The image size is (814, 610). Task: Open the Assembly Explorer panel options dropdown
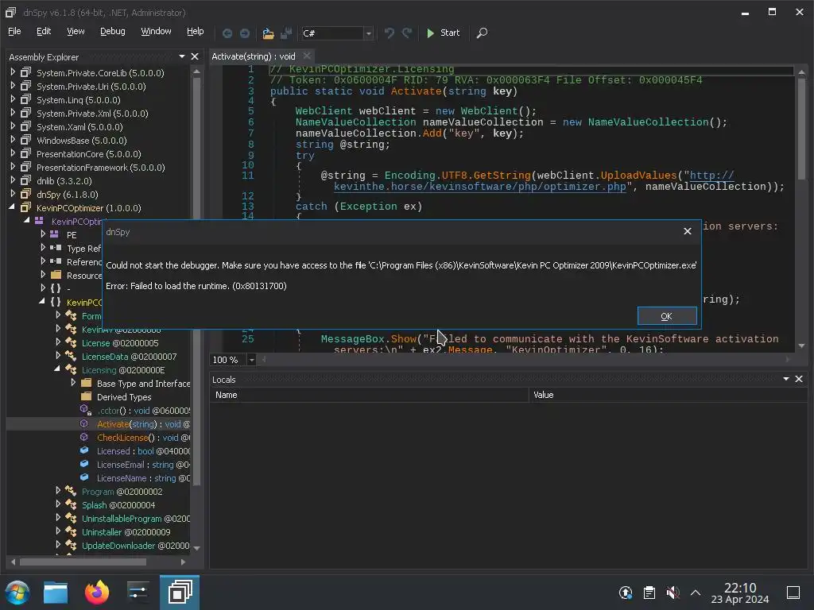[x=182, y=56]
